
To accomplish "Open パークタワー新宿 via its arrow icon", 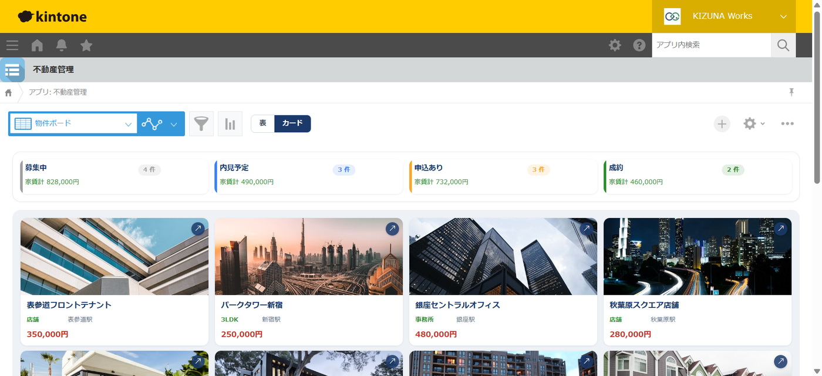I will pyautogui.click(x=392, y=229).
